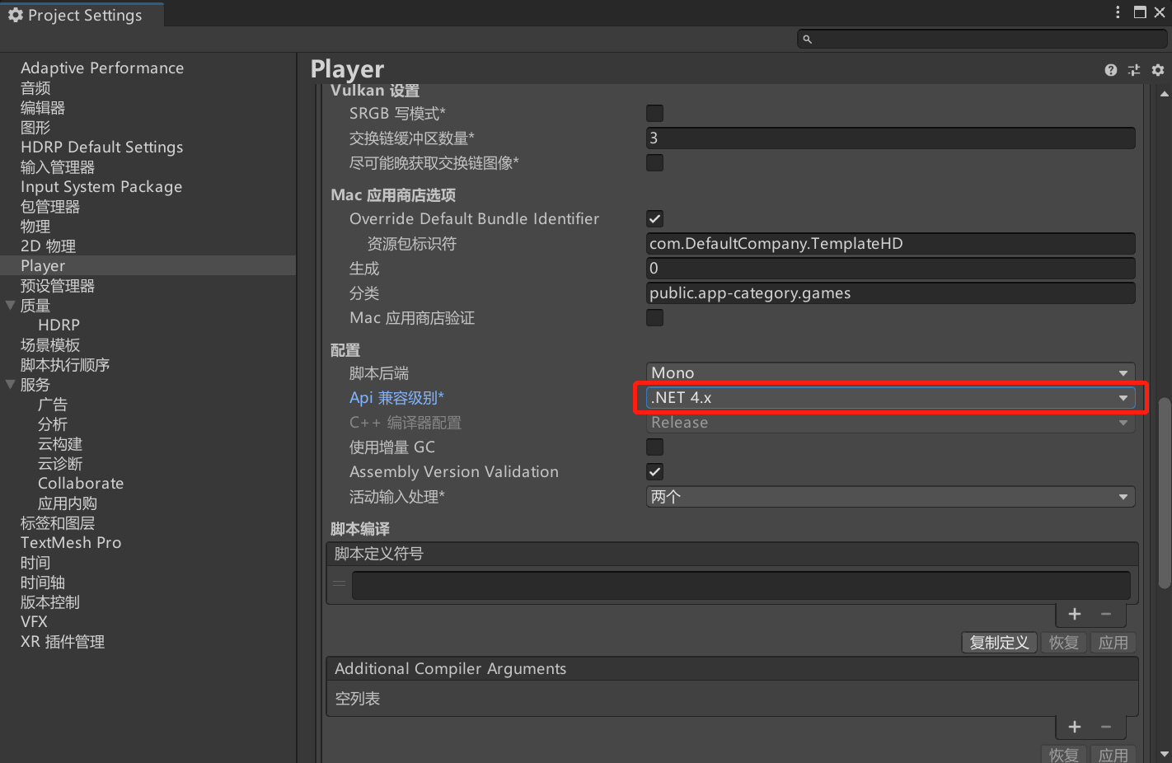Open the three-dot menu at top right
Viewport: 1172px width, 763px height.
coord(1117,12)
